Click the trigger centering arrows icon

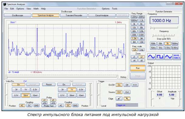pos(135,85)
